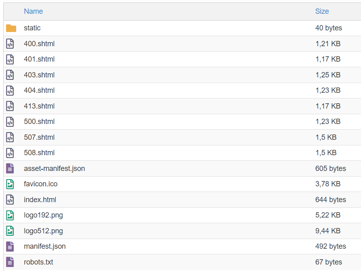Click the static folder icon
Screen dimensions: 361x271
[11, 28]
